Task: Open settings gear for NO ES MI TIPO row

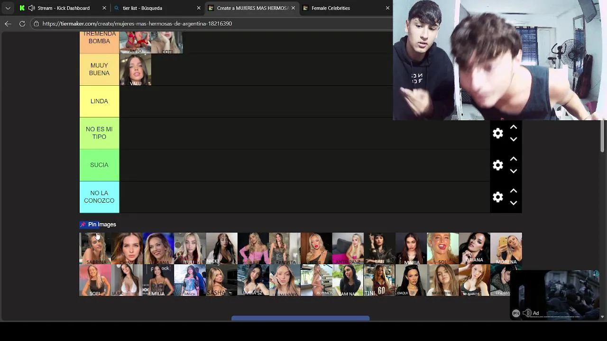Action: pyautogui.click(x=497, y=134)
